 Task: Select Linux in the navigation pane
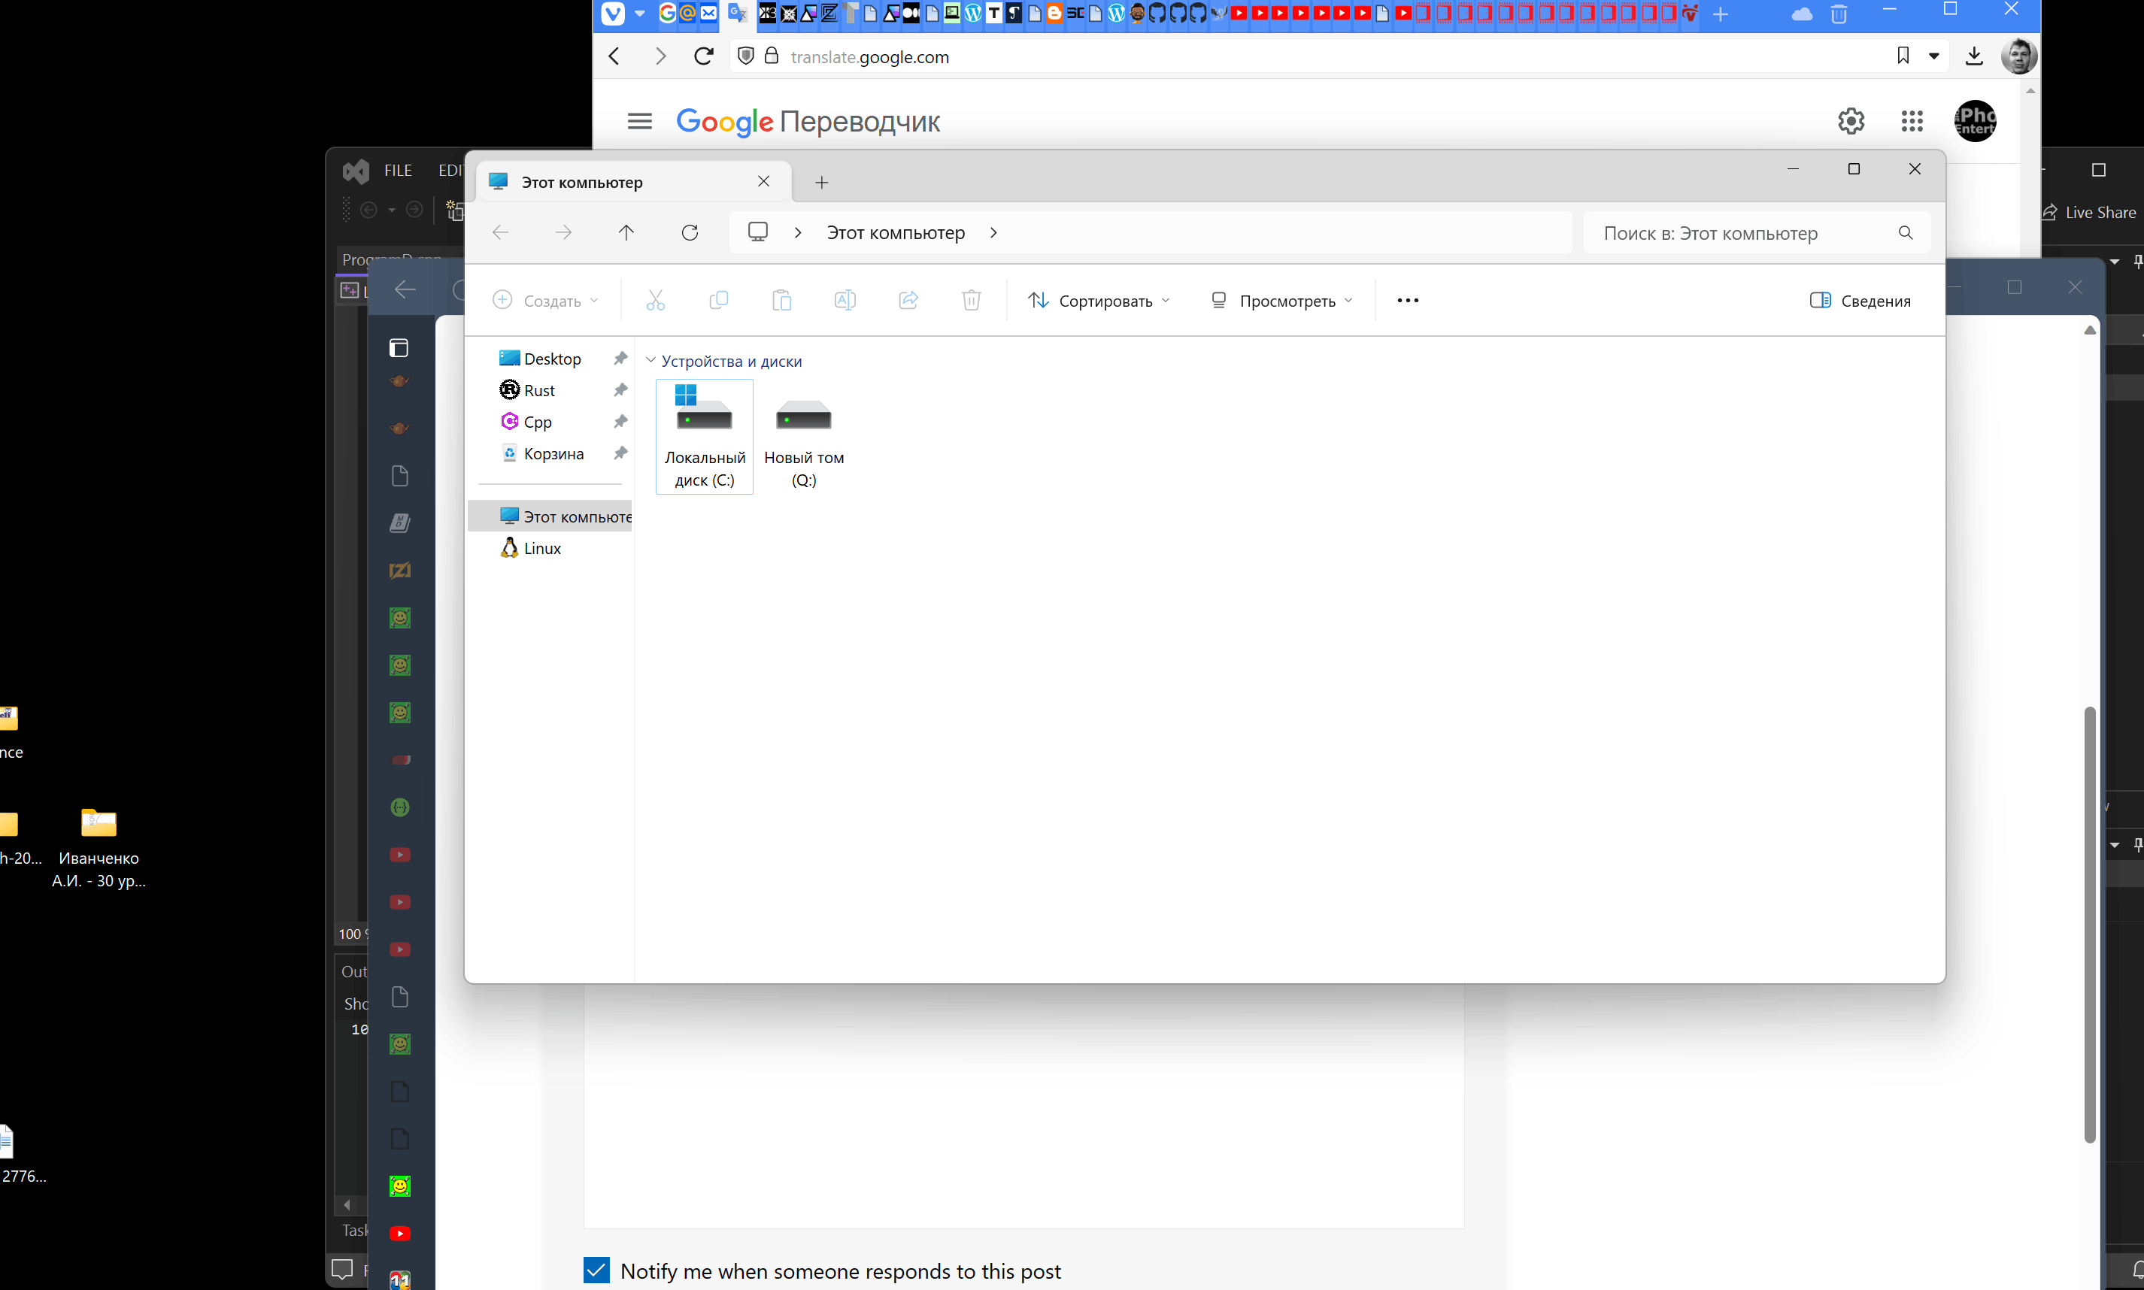[541, 549]
